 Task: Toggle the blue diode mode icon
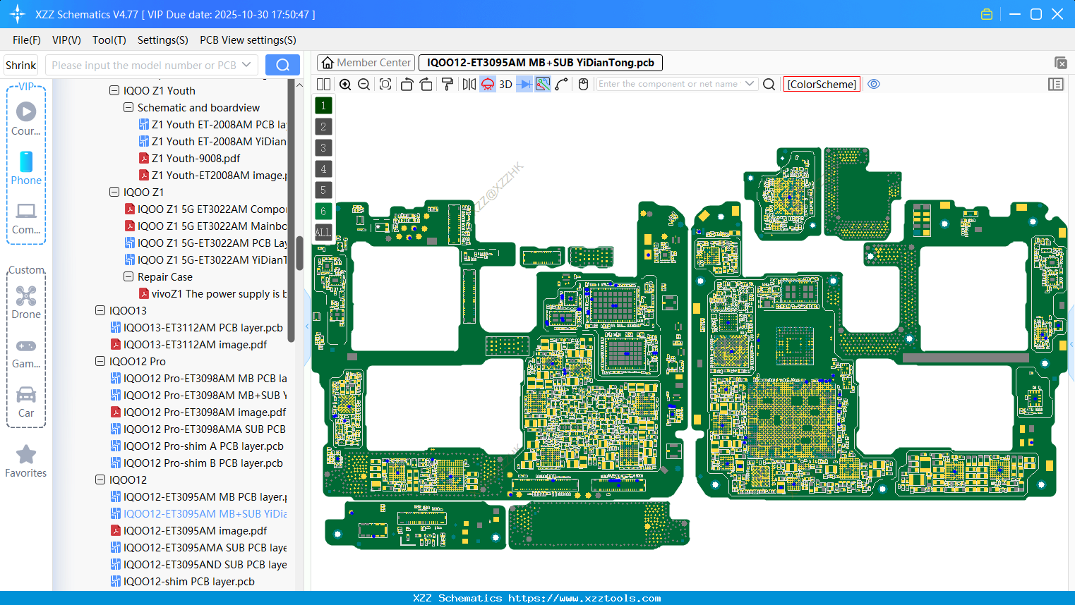(x=524, y=85)
